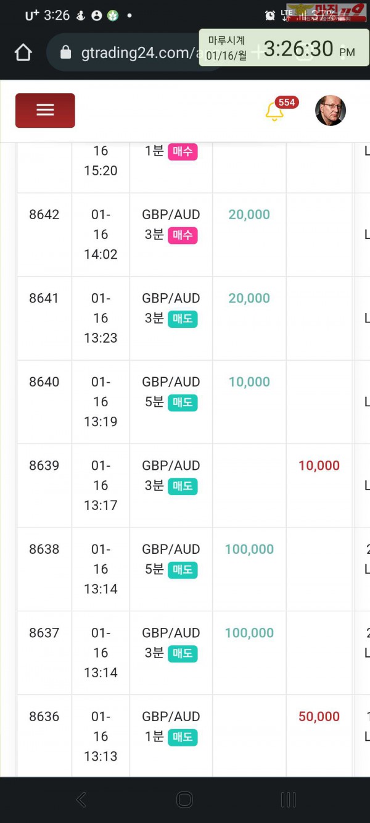Select trade number 8640
Screen dimensions: 370x823
44,382
